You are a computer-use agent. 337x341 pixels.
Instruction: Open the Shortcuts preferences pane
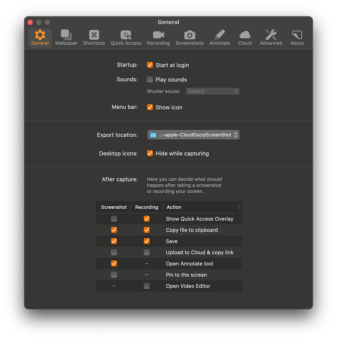click(x=94, y=37)
